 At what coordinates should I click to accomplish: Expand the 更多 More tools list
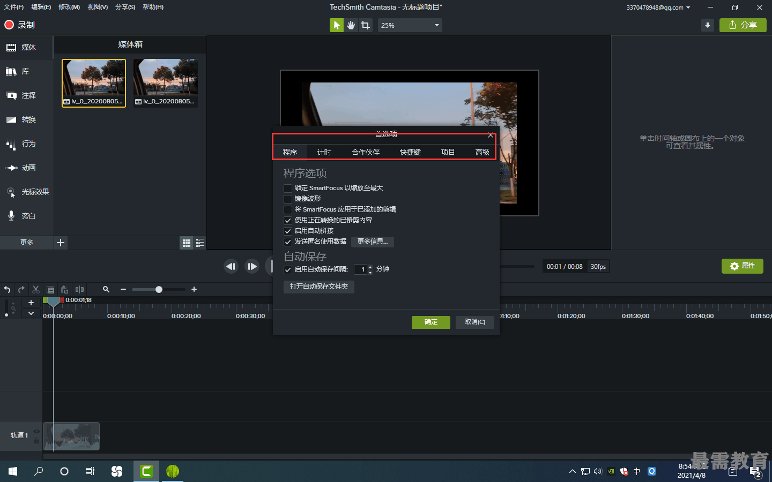[x=27, y=243]
